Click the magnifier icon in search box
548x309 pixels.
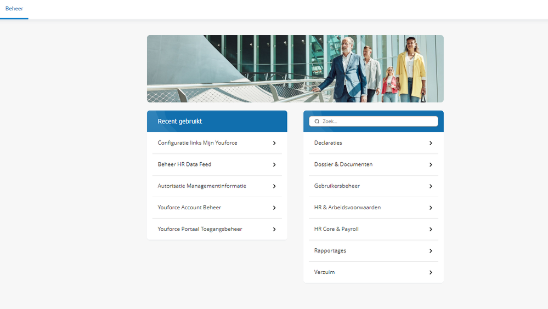pyautogui.click(x=317, y=122)
